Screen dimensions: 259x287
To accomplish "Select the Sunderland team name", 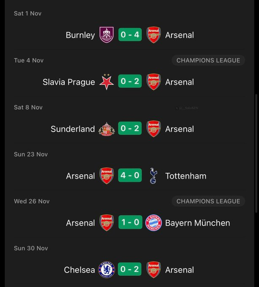I will [73, 129].
